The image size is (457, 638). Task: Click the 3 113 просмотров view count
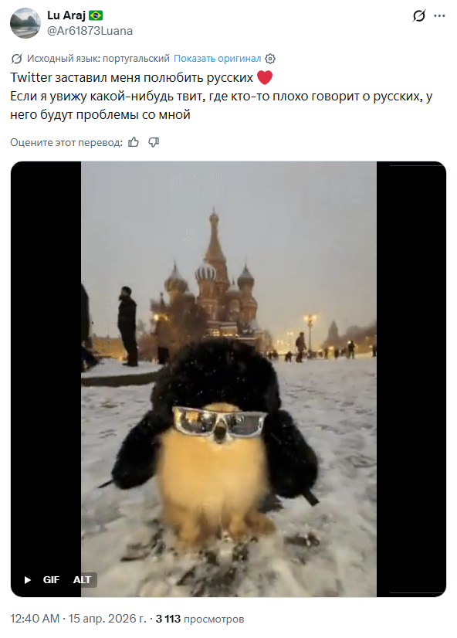pos(200,619)
